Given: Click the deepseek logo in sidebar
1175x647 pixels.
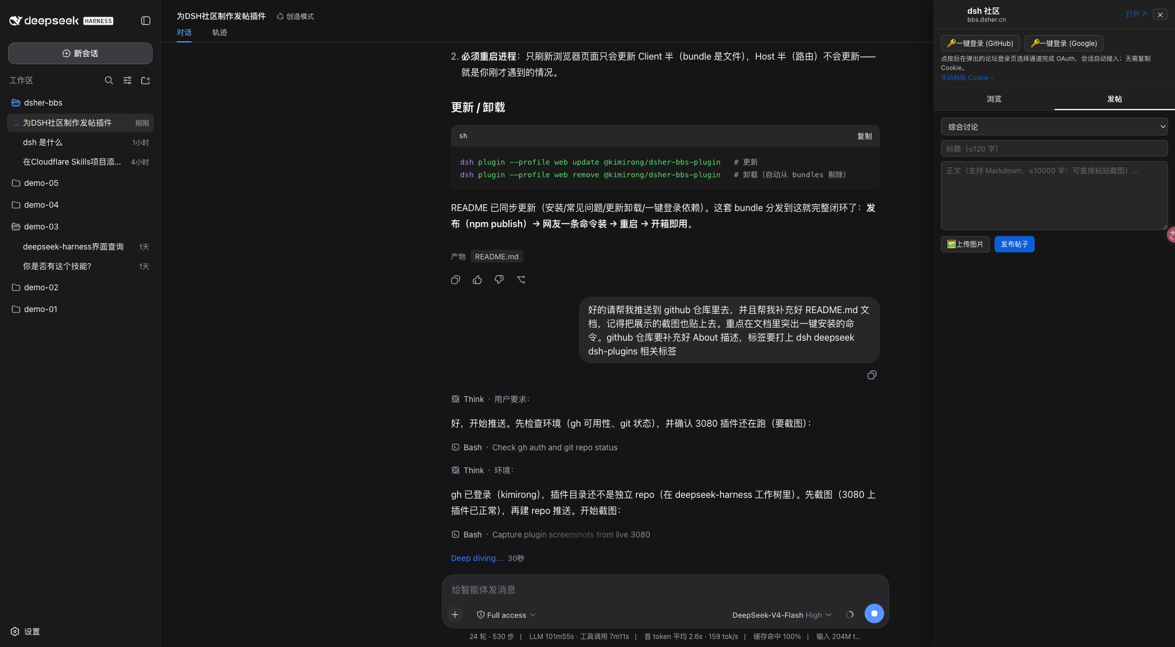Looking at the screenshot, I should coord(44,21).
